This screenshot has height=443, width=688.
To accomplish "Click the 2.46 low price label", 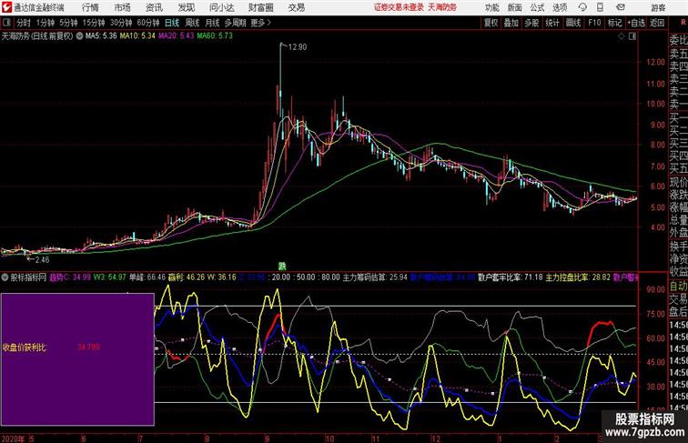I will pos(42,259).
